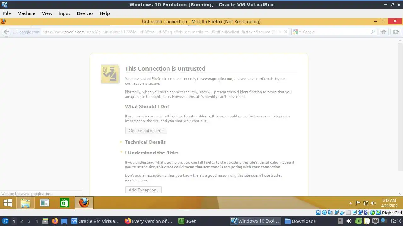This screenshot has height=226, width=403.
Task: Bookmark this page with the star icon
Action: (x=274, y=32)
